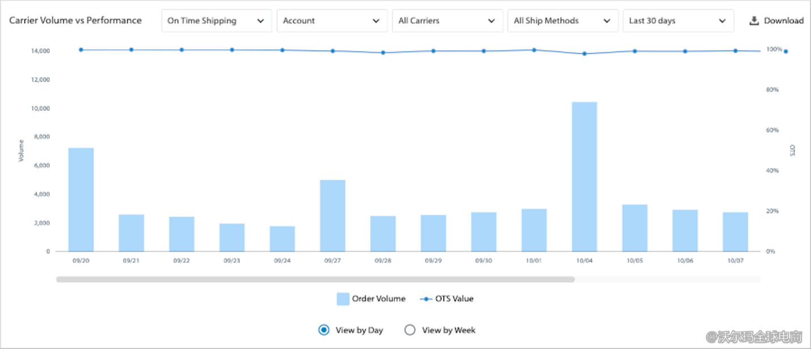
Task: Click the tallest bar on 10/04
Action: [x=584, y=176]
